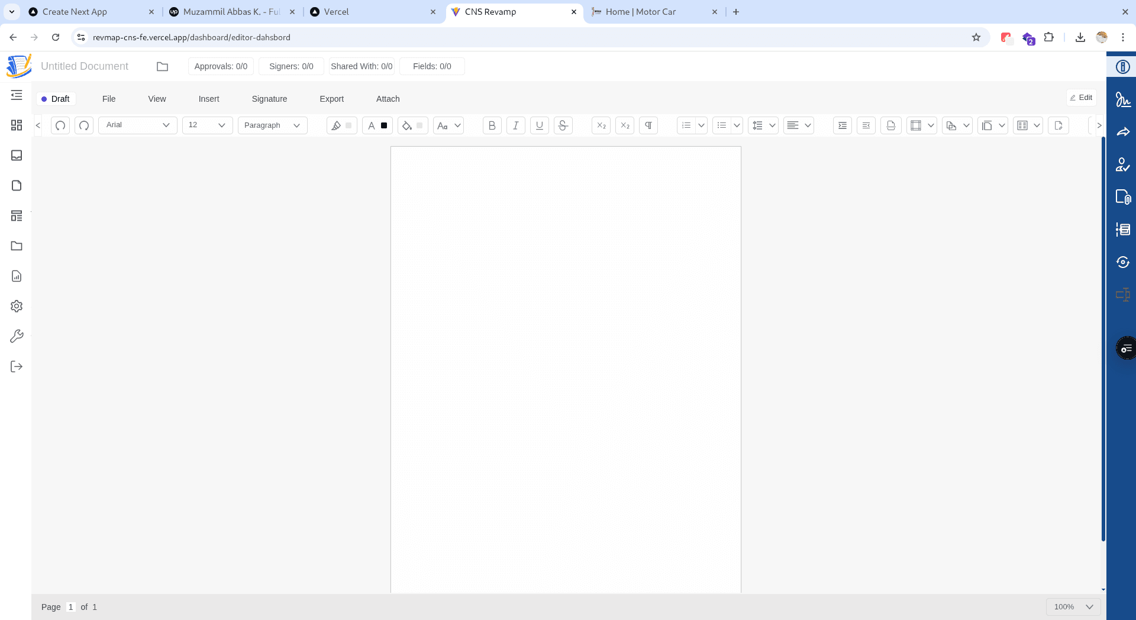Image resolution: width=1136 pixels, height=620 pixels.
Task: Open the Paragraph style dropdown
Action: (x=272, y=125)
